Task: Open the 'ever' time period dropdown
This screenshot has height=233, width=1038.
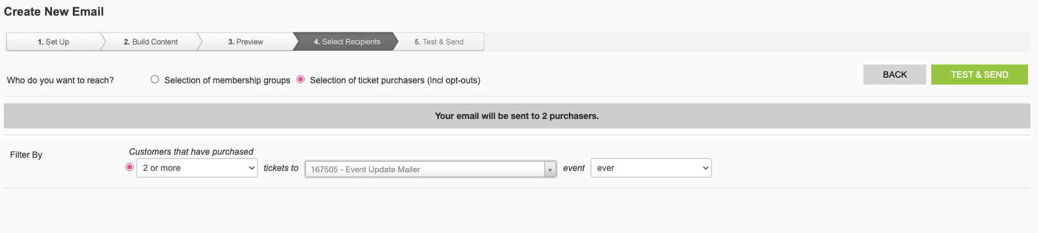Action: [651, 168]
